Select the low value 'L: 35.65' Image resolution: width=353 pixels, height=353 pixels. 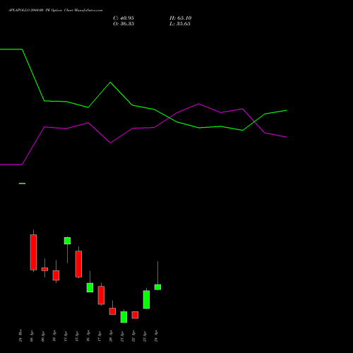[x=180, y=24]
